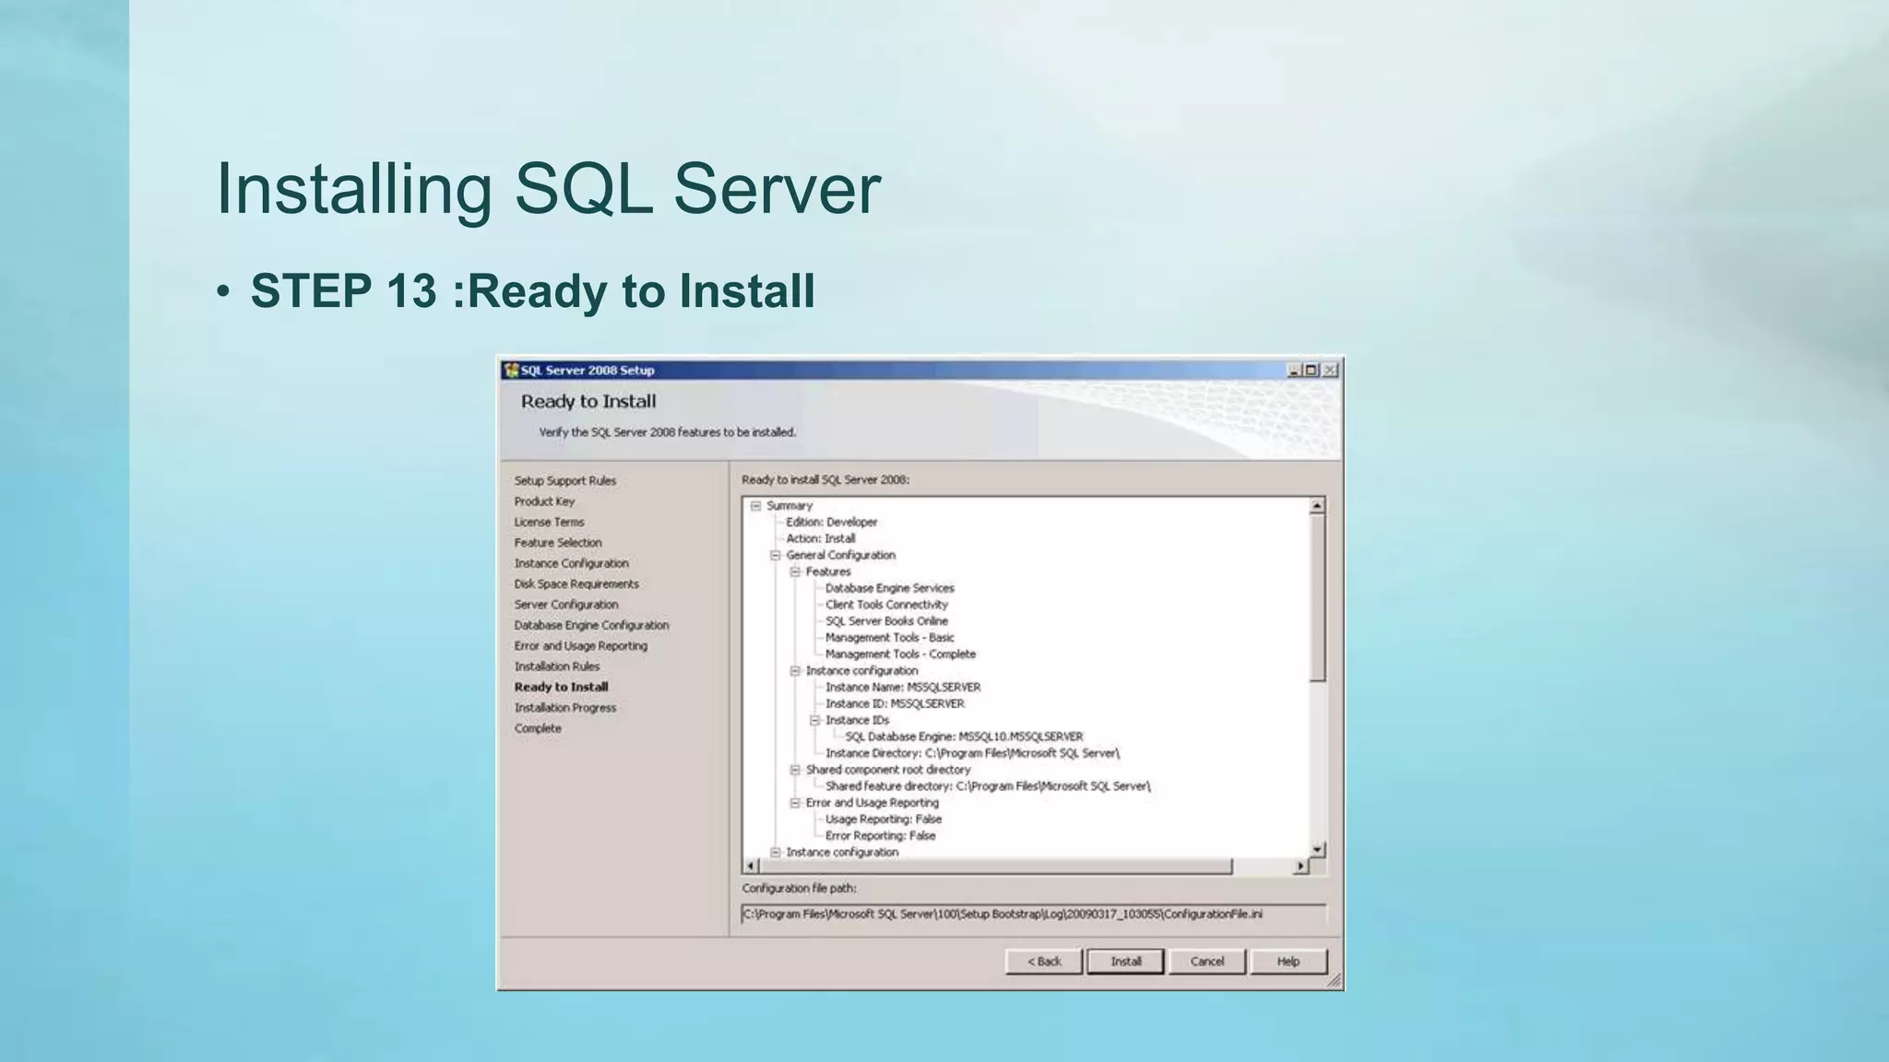Go back with the < Back button

pyautogui.click(x=1043, y=962)
